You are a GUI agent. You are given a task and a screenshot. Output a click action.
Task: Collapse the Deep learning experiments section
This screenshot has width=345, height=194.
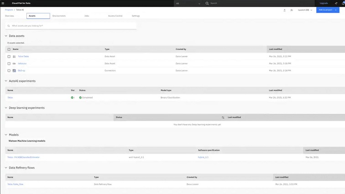(x=6, y=108)
